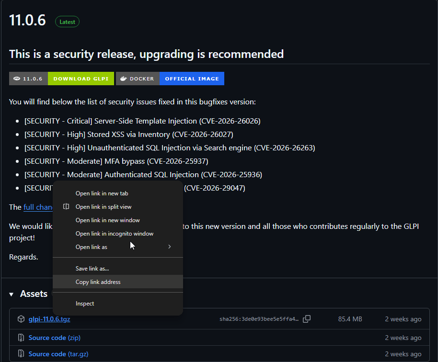Copy the sha256 checksum using copy icon
The height and width of the screenshot is (362, 438).
click(307, 319)
